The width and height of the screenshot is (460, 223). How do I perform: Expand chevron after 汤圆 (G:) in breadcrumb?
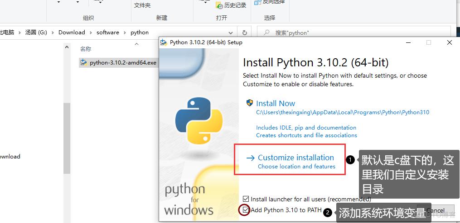pyautogui.click(x=53, y=33)
